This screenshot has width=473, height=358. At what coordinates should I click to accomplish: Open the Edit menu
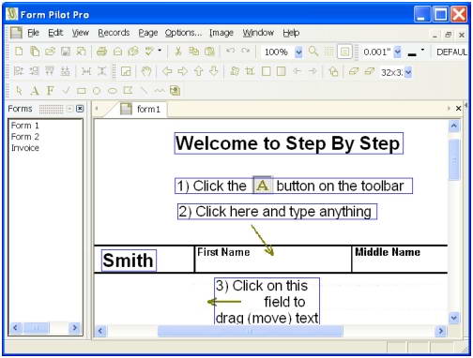point(55,33)
